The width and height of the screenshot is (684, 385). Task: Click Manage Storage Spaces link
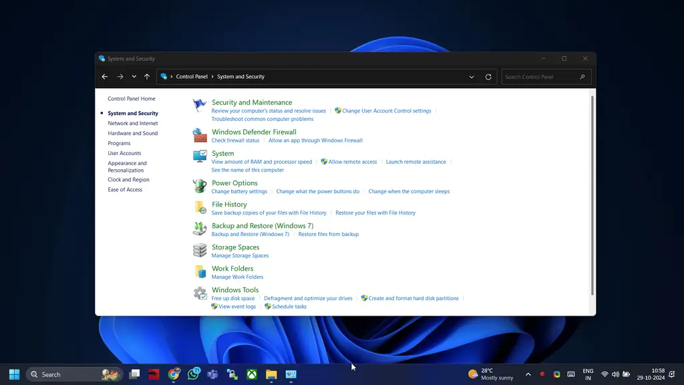click(240, 255)
